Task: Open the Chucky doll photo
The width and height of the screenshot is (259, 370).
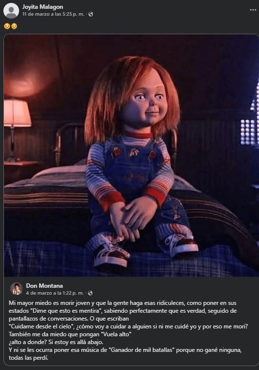Action: 131,156
